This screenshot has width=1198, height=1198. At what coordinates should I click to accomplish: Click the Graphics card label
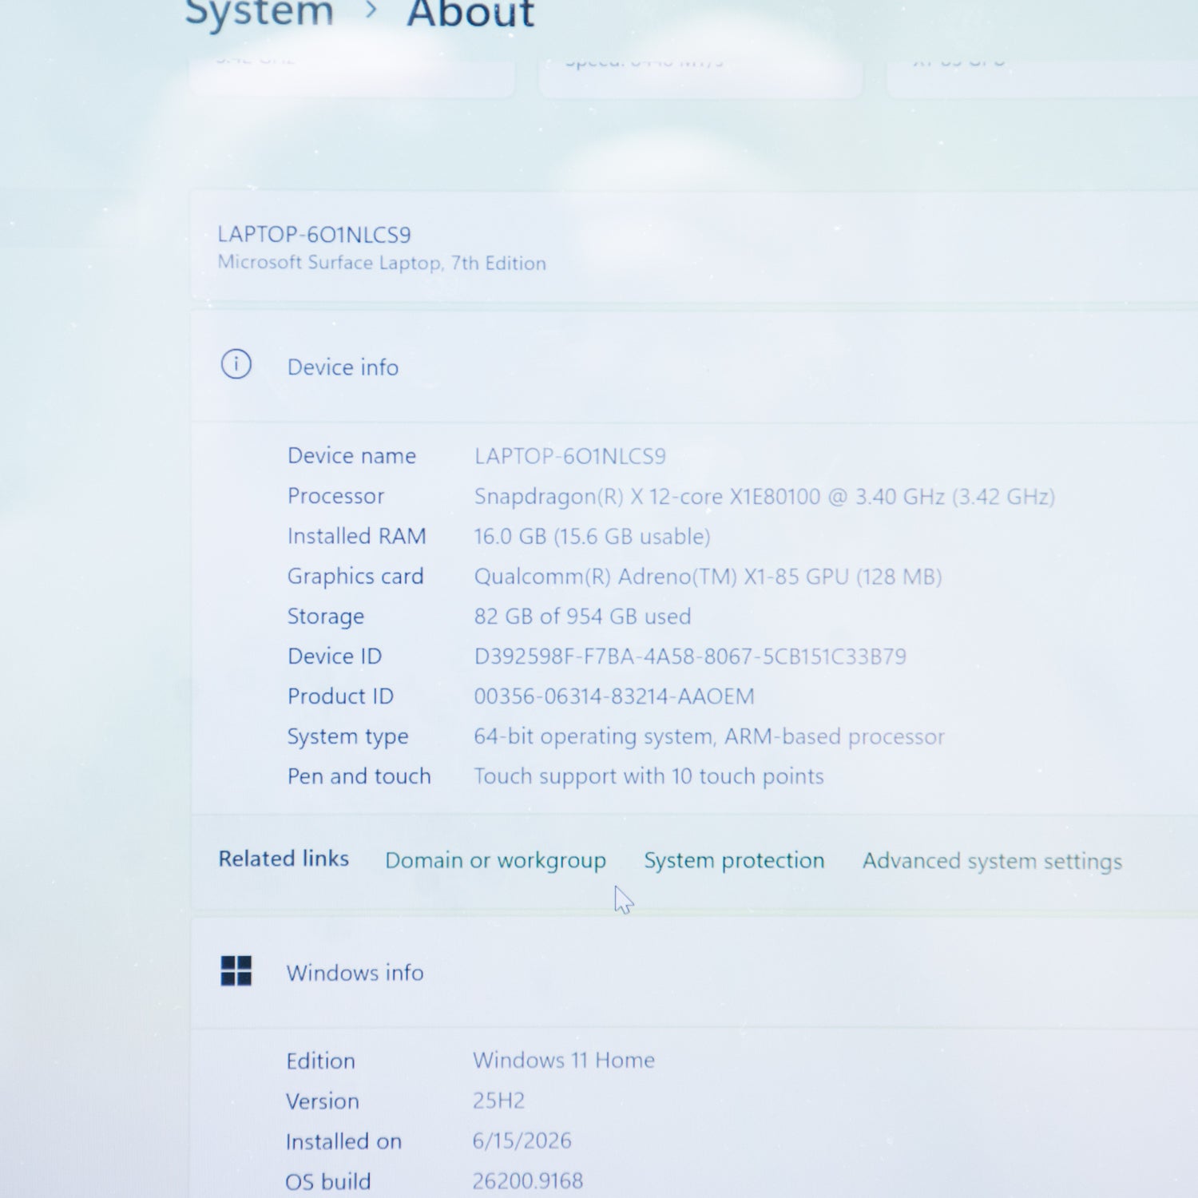point(355,577)
